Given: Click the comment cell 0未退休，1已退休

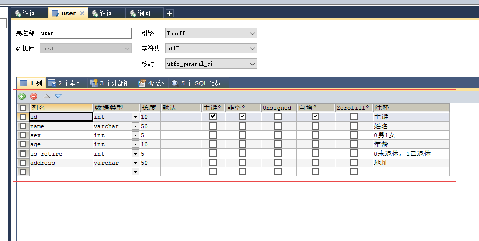Looking at the screenshot, I should coord(411,154).
